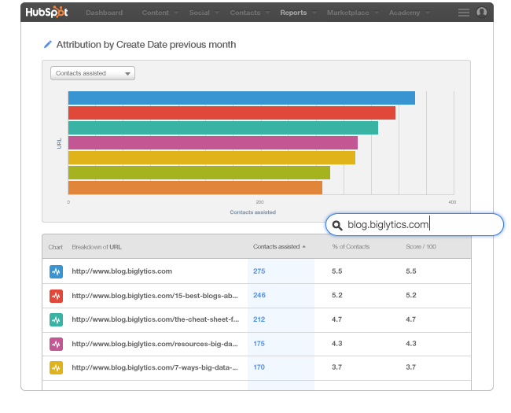Click the 4.7 percent of contacts cell
Viewport: 511px width, 413px height.
[337, 319]
